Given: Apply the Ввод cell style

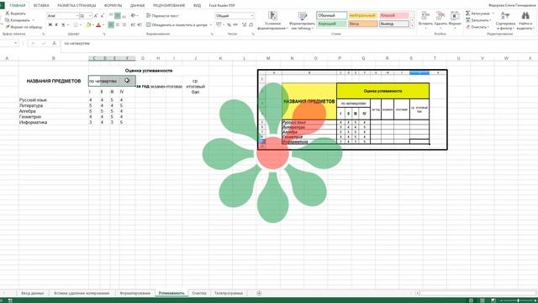Looking at the screenshot, I should (362, 24).
